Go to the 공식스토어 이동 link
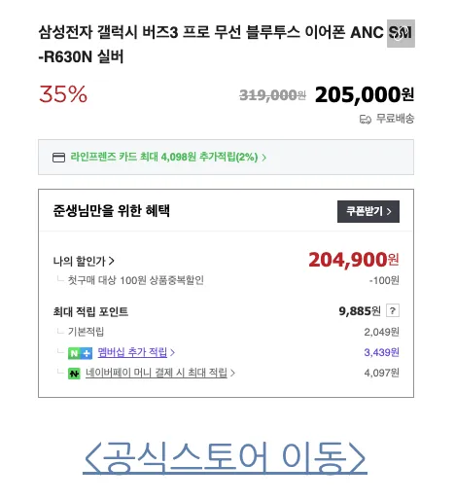 click(225, 457)
